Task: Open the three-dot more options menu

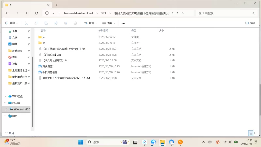Action: 123,23
